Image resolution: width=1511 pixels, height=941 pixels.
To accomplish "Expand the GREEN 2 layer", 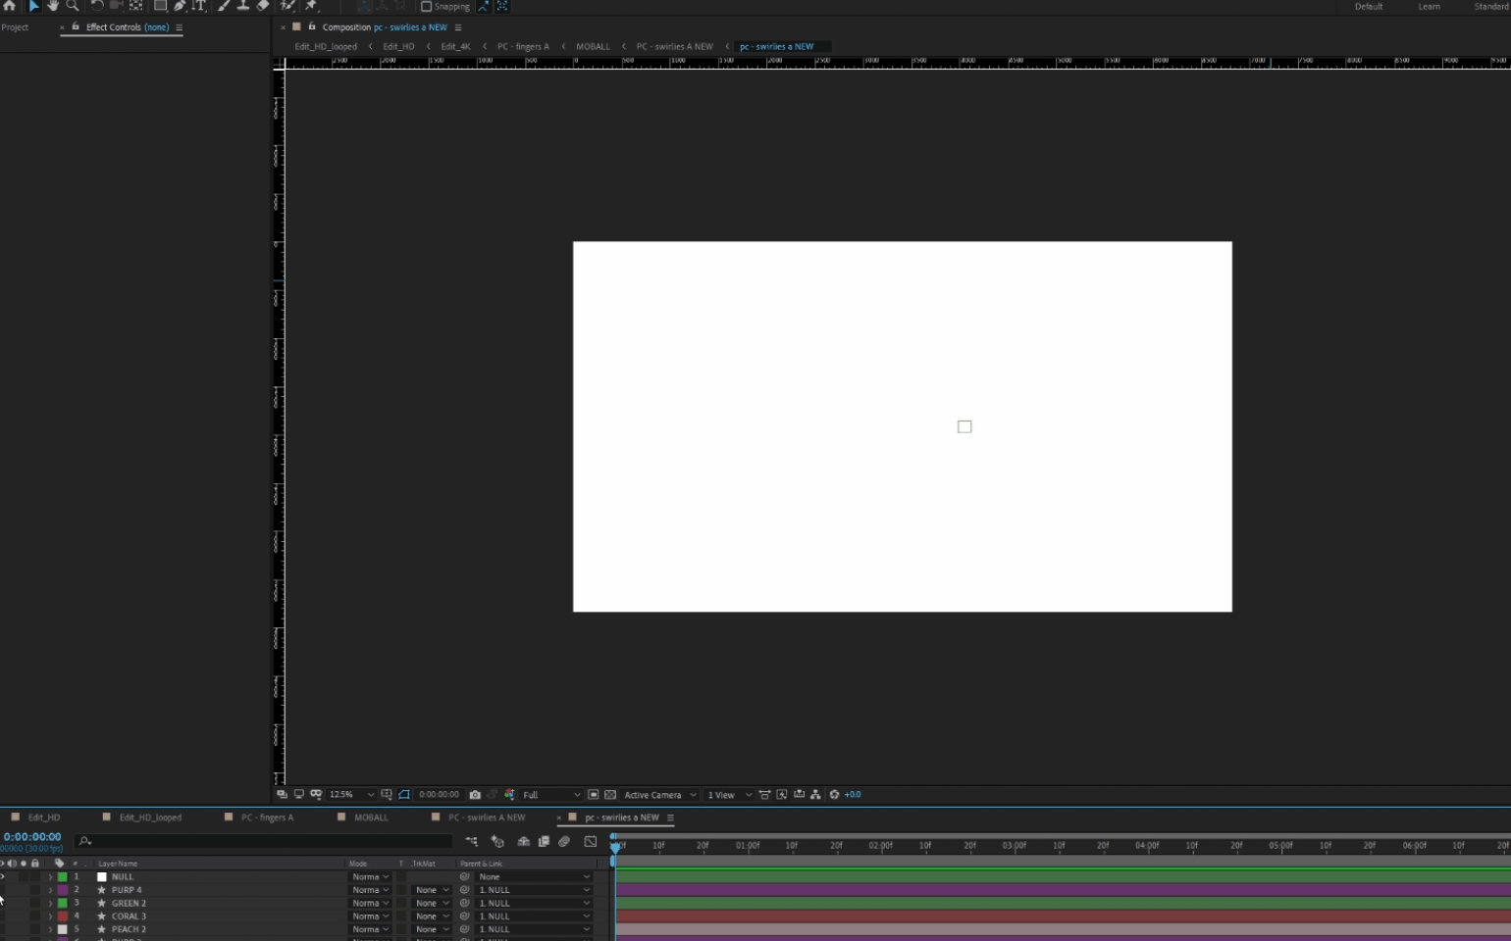I will point(50,904).
